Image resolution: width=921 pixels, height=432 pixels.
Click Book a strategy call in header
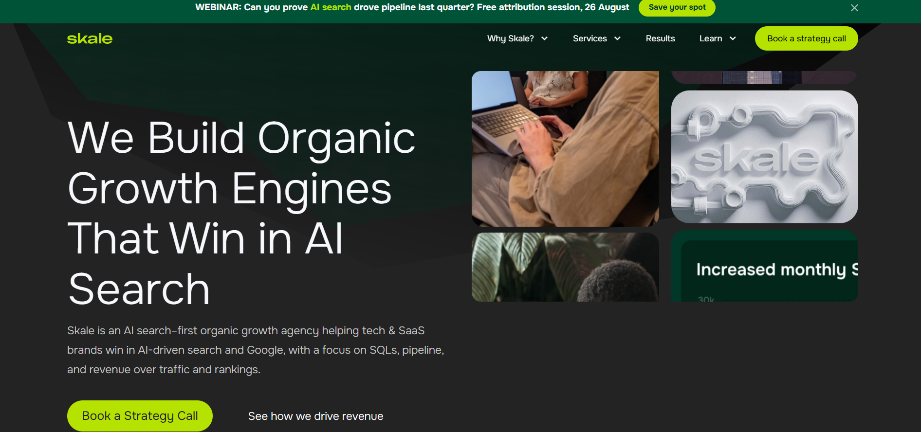[x=806, y=38]
